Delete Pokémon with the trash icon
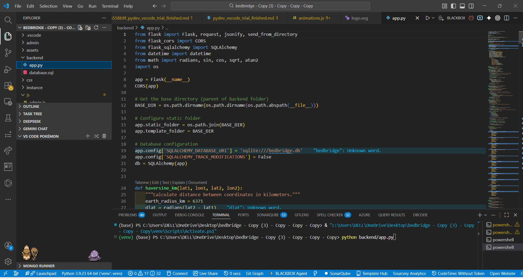 point(104,136)
